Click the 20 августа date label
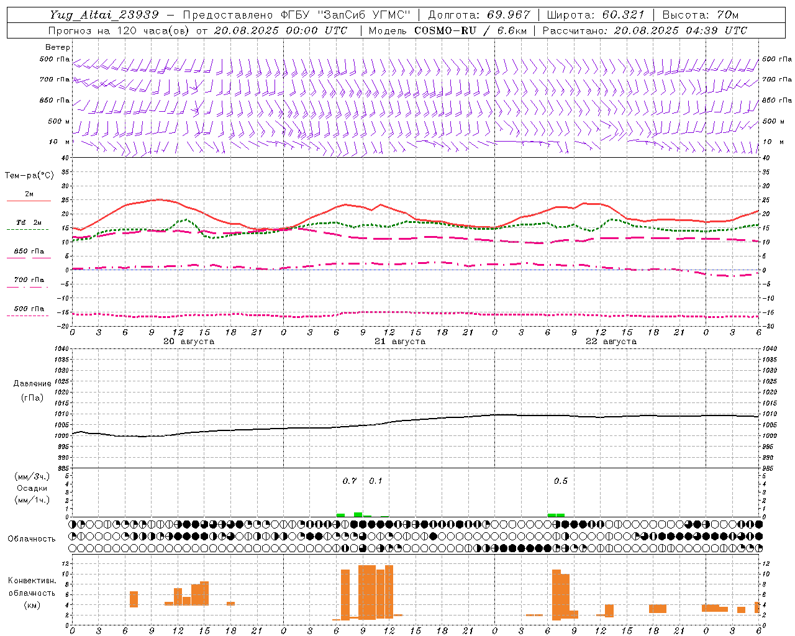 coord(189,342)
